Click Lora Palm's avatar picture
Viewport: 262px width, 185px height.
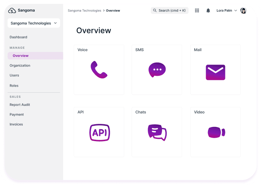click(x=243, y=11)
